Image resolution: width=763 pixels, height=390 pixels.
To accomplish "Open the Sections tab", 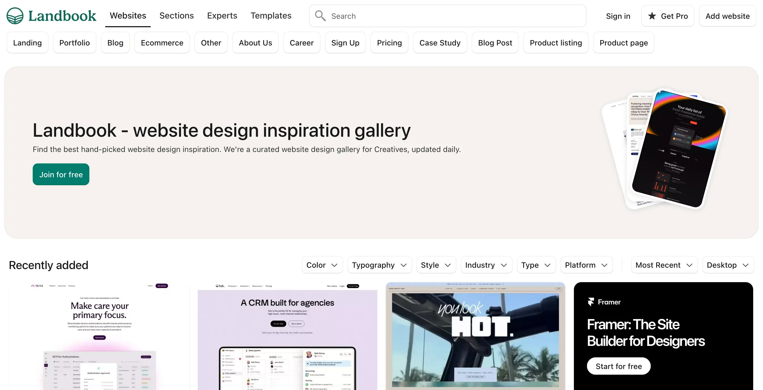I will coord(177,16).
